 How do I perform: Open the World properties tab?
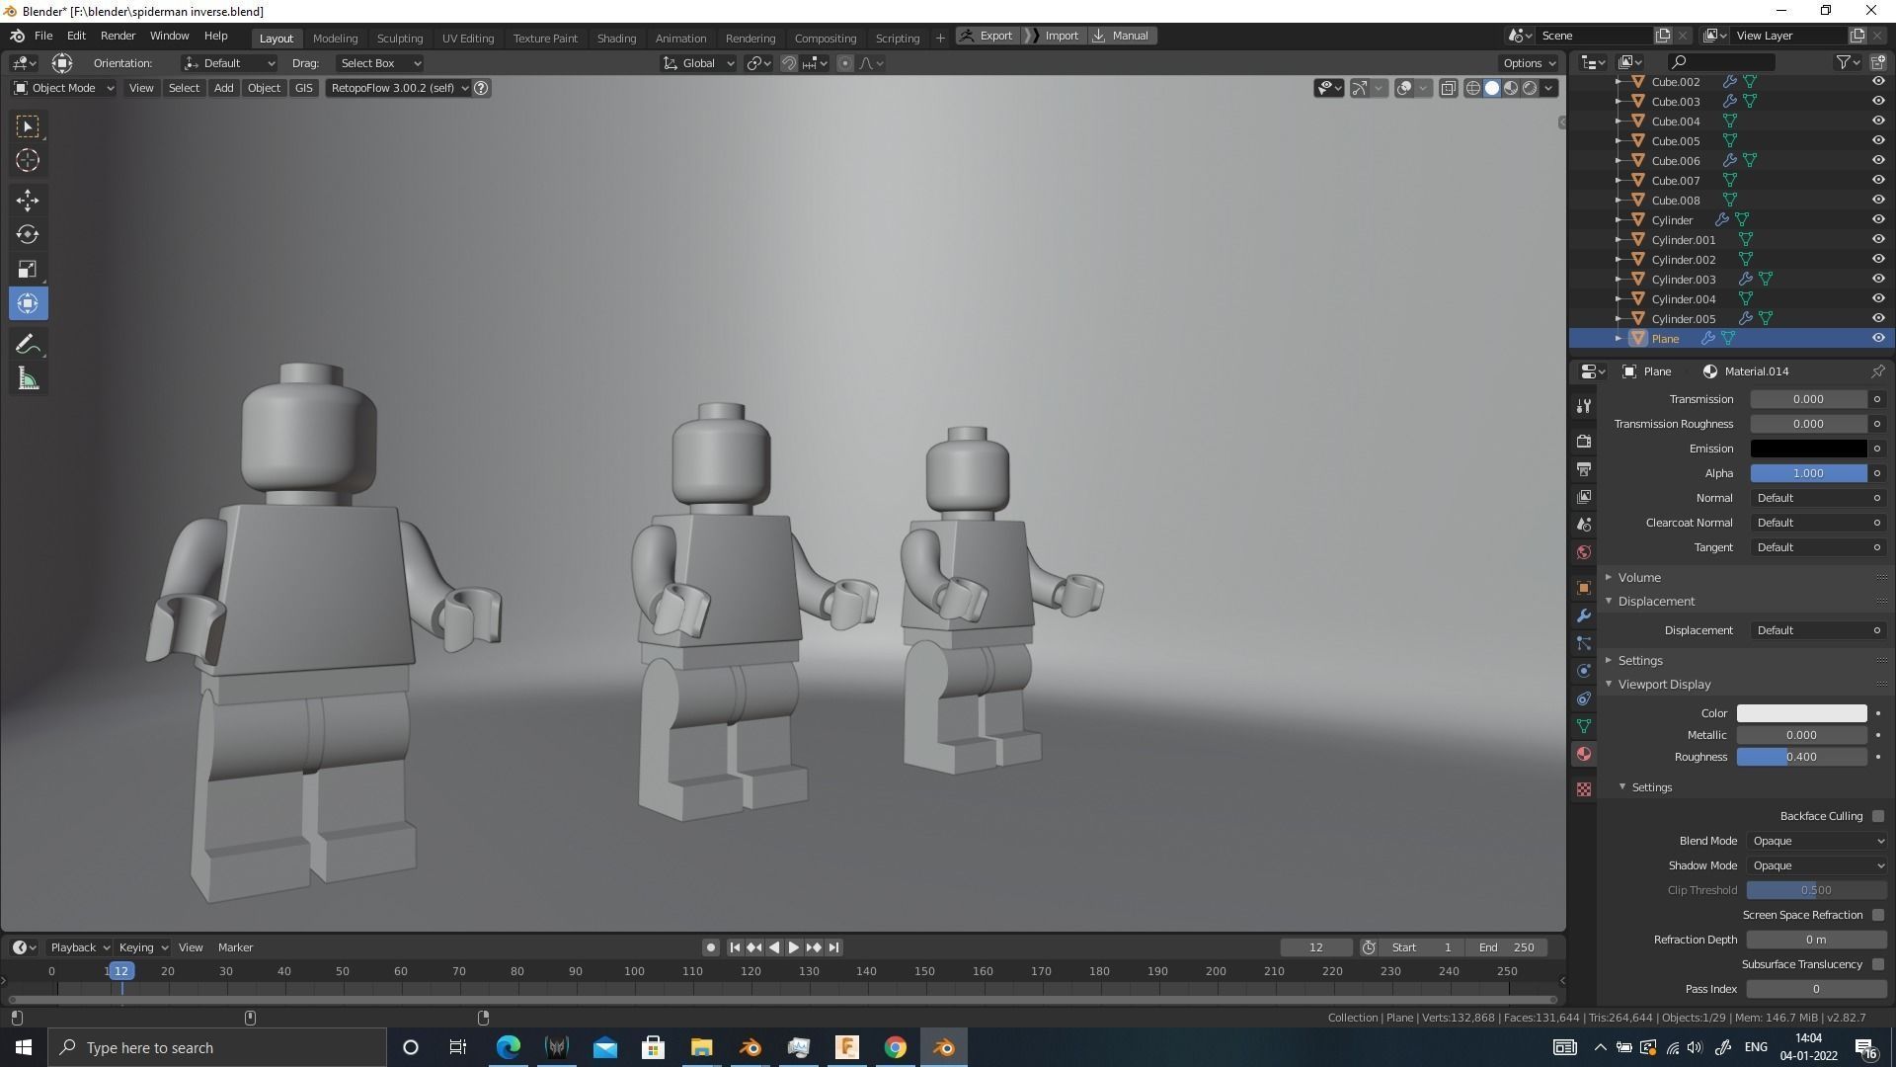(x=1584, y=551)
